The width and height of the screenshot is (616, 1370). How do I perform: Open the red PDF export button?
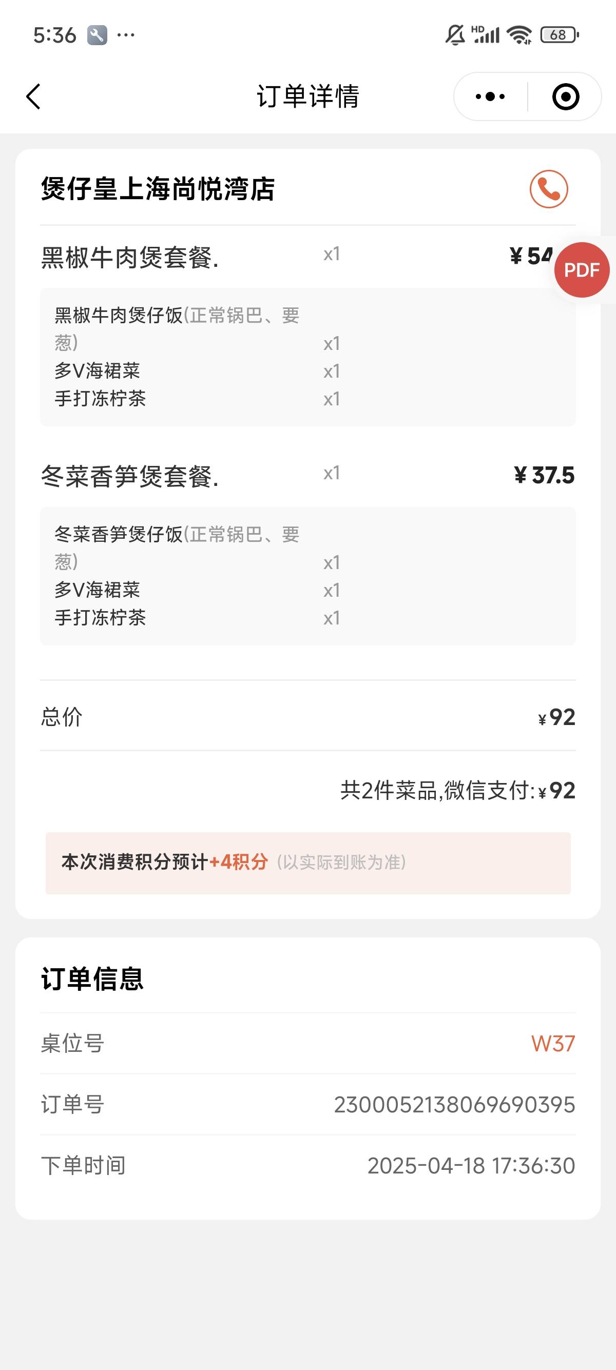tap(582, 270)
